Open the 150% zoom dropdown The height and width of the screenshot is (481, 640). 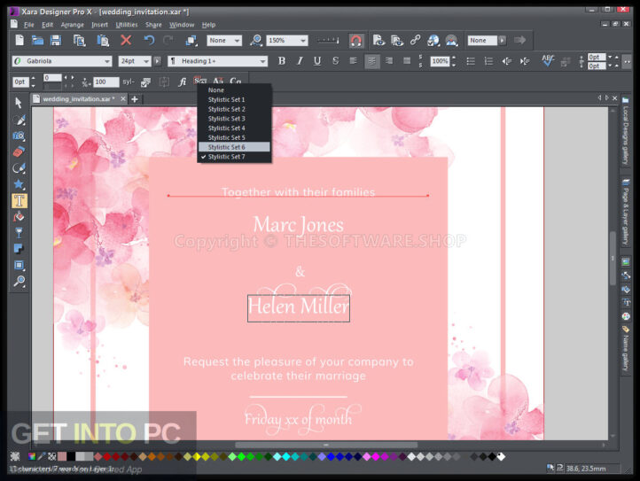click(303, 41)
